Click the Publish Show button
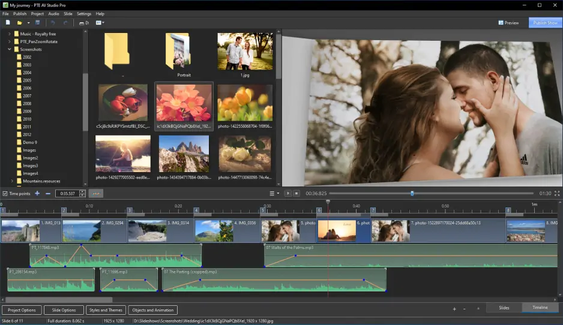Viewport: 563px width, 325px height. 545,23
